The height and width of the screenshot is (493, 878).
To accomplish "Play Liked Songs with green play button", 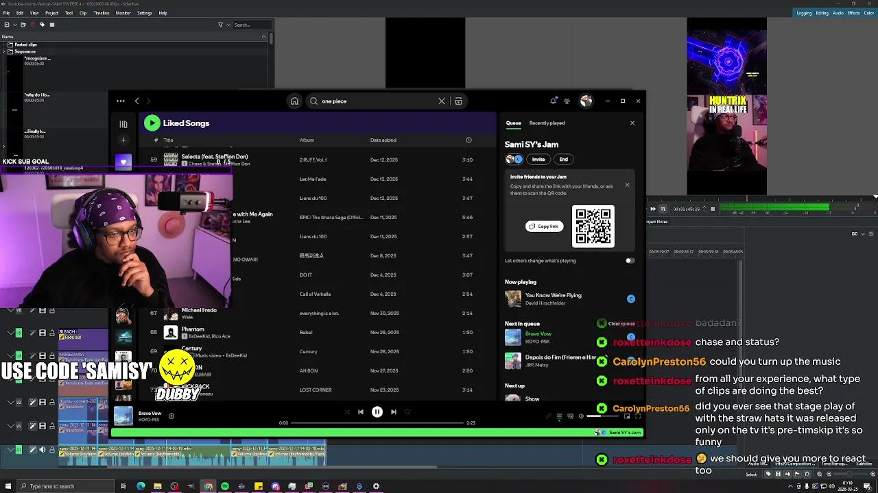I will pos(152,123).
